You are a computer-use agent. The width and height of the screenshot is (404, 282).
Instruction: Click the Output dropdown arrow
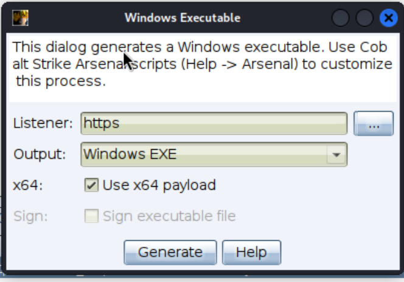335,155
